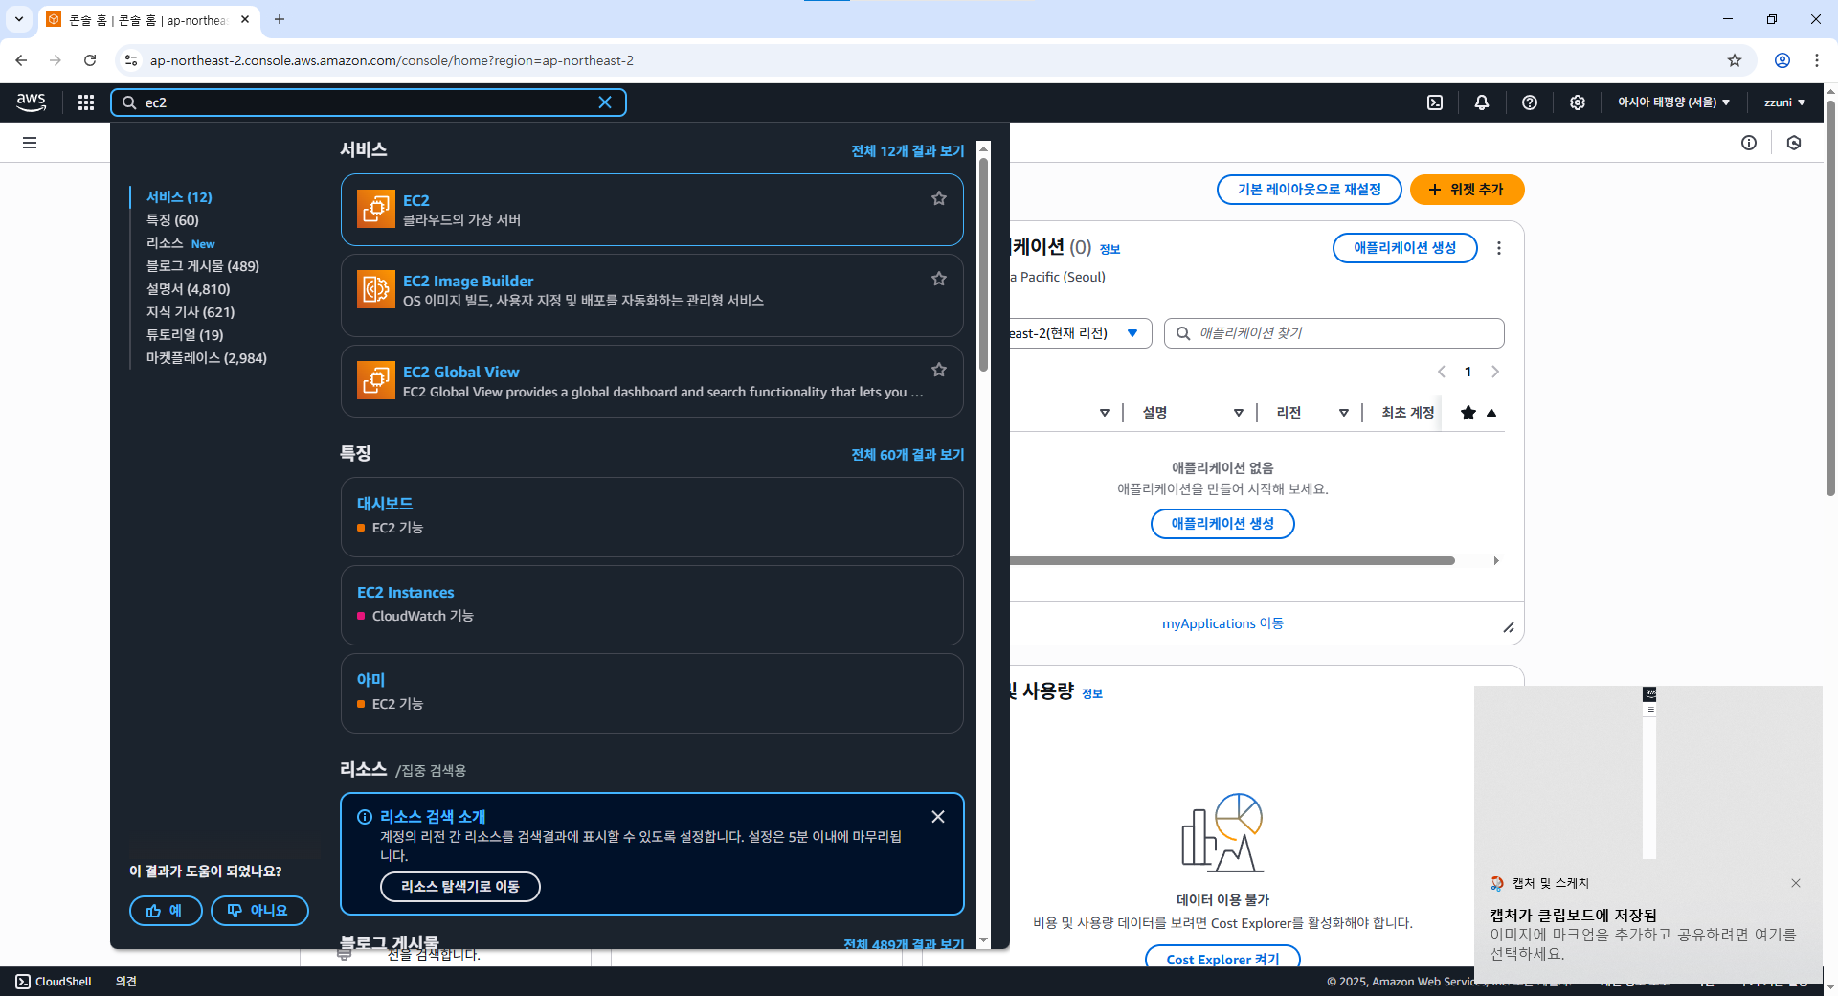The width and height of the screenshot is (1838, 996).
Task: Click the EC2 service icon
Action: (x=376, y=209)
